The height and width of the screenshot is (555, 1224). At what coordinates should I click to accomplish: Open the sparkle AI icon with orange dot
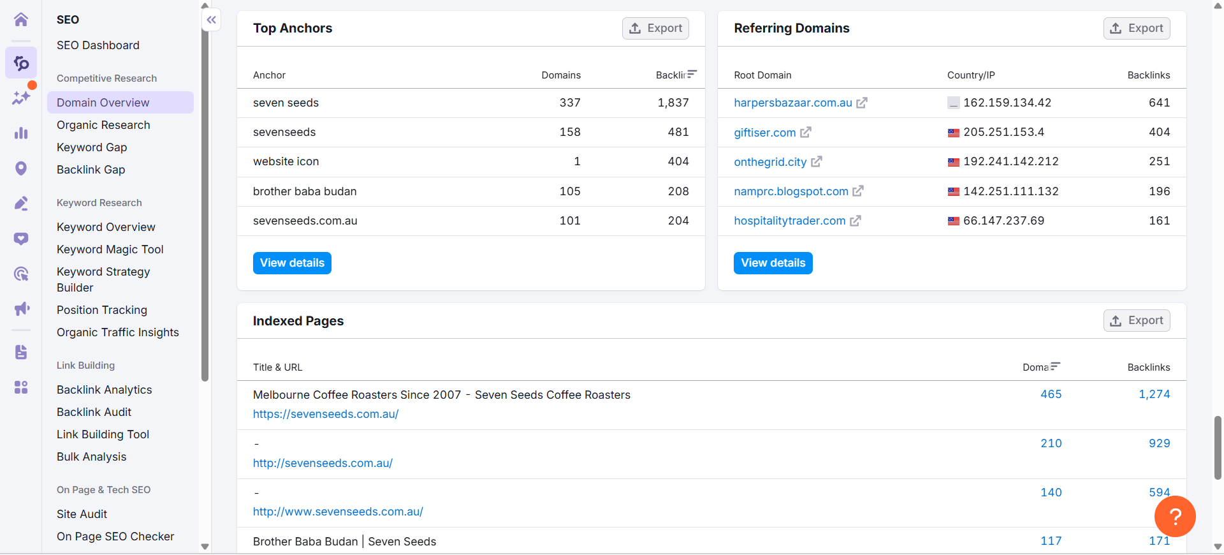[x=21, y=98]
